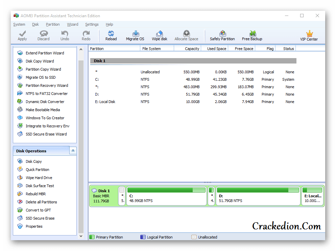336x251 pixels.
Task: Open the Disk menu
Action: pos(35,24)
